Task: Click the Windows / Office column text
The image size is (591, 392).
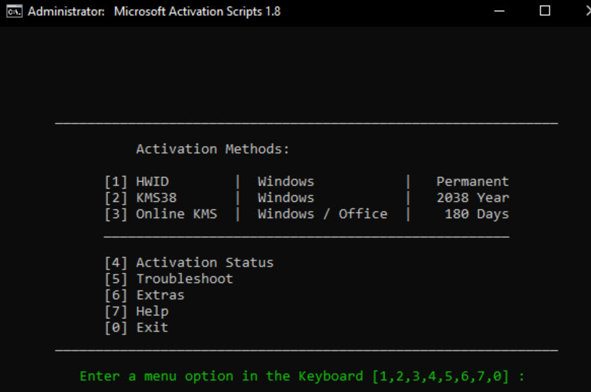Action: (322, 214)
